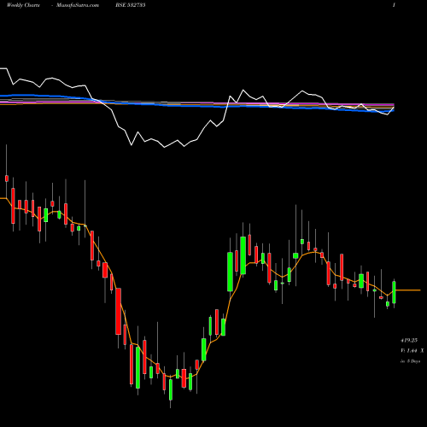Click the 'Weekly Charts' title text
Image resolution: width=427 pixels, height=427 pixels.
(23, 5)
